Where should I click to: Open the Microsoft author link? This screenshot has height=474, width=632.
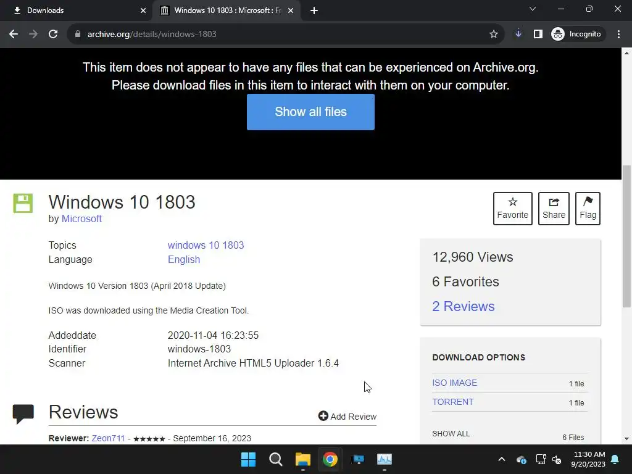click(x=81, y=219)
